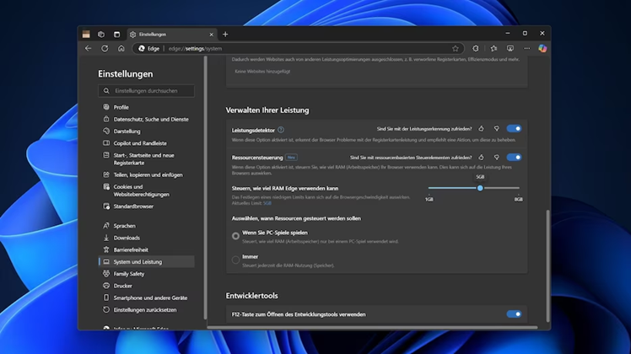Open Datenschutz, Suche und Dienste
The image size is (631, 354).
(x=151, y=120)
